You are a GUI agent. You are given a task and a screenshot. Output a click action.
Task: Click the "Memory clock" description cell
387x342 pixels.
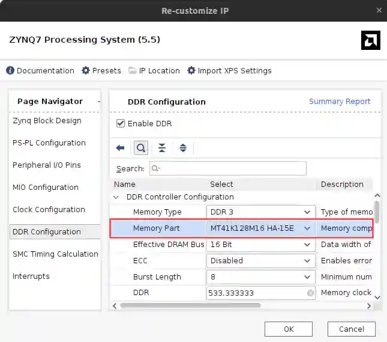(x=346, y=293)
